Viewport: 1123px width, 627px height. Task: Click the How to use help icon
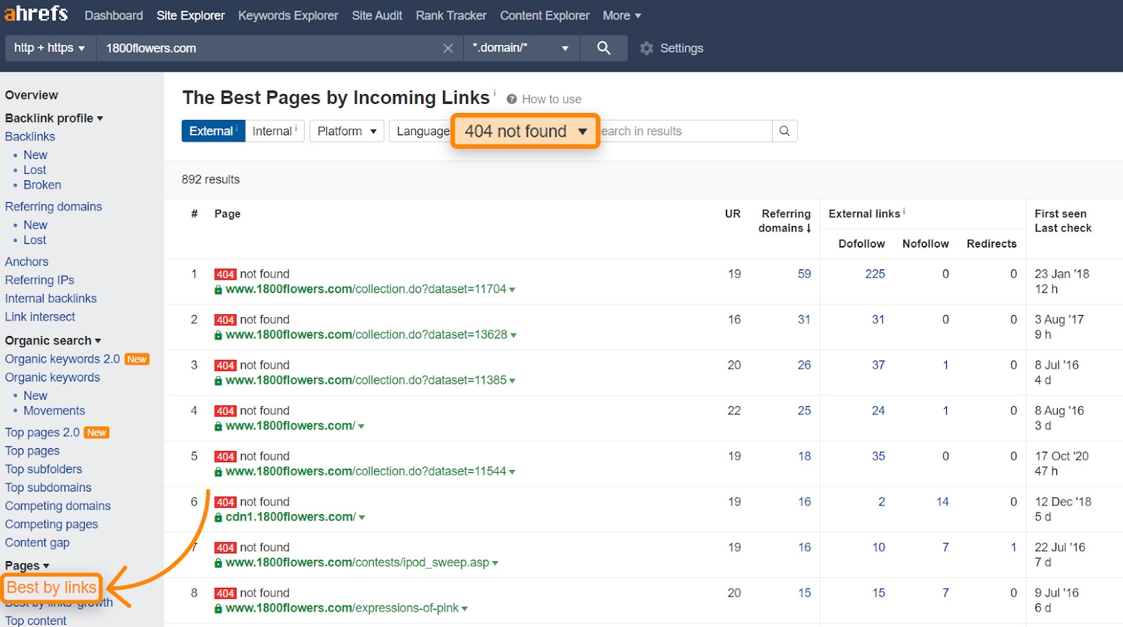[x=512, y=100]
